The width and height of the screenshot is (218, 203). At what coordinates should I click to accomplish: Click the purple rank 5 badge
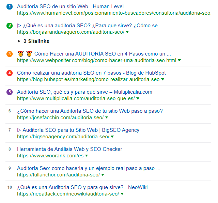10,92
